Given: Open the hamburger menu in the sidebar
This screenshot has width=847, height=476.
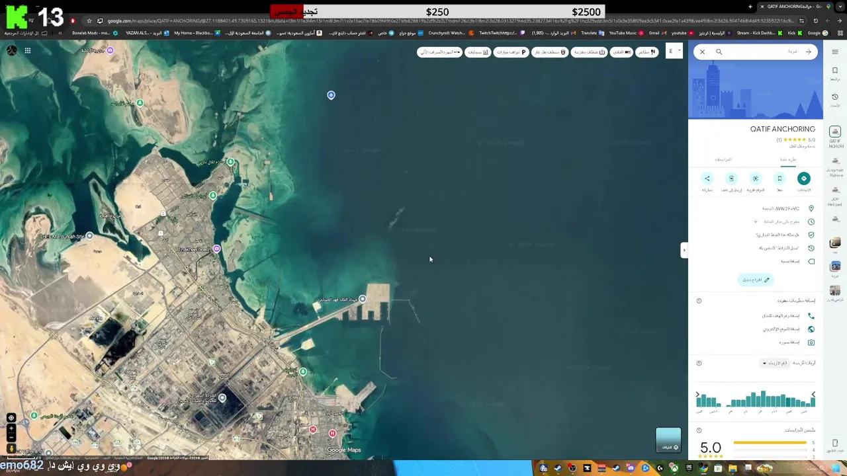Looking at the screenshot, I should (x=835, y=52).
